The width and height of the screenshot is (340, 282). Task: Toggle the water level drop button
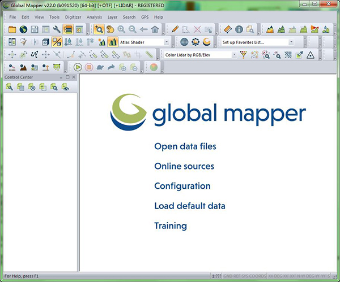pyautogui.click(x=68, y=42)
